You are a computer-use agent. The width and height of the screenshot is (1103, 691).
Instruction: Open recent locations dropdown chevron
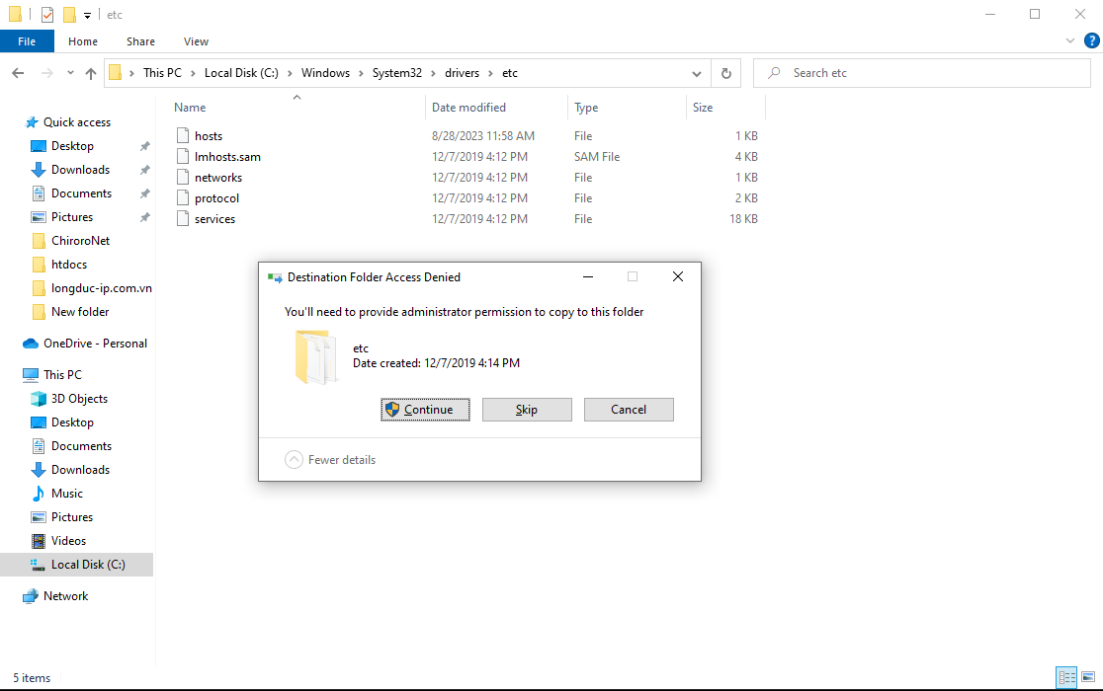(x=70, y=74)
